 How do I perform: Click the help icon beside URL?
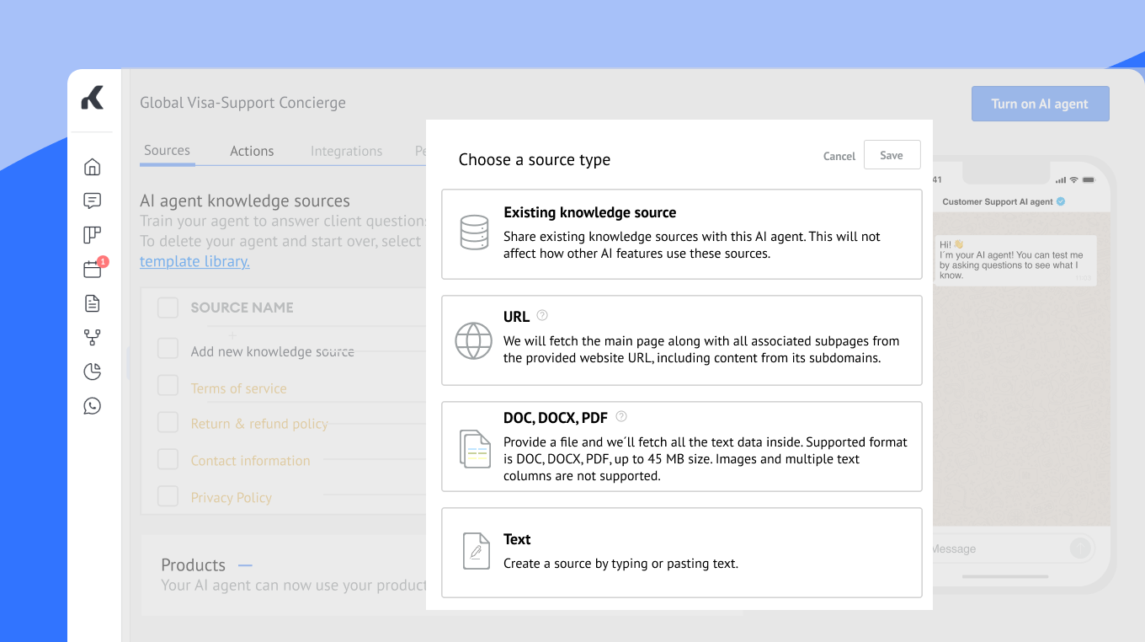pos(542,316)
